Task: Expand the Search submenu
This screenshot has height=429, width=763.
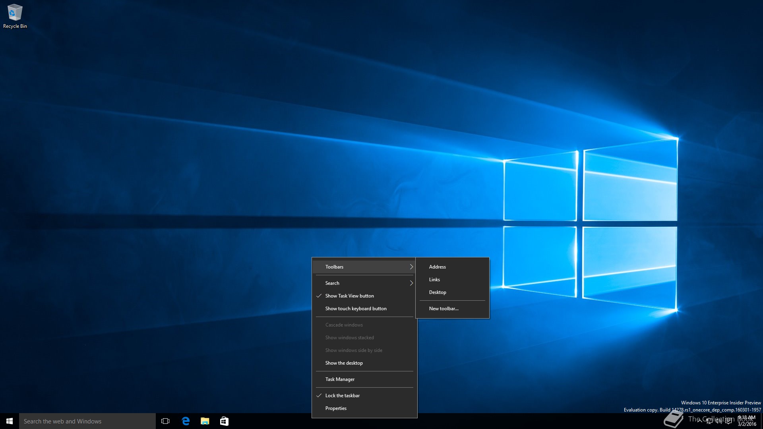Action: coord(364,283)
